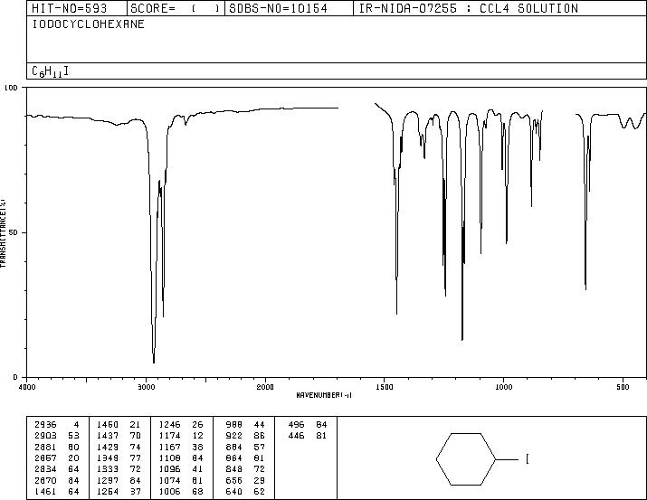Click the 0 label on the transmittance axis
Screen dimensions: 647x500
15,377
